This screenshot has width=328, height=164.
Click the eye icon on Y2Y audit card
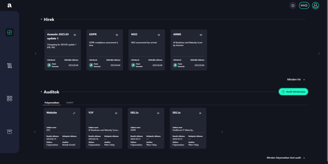(116, 113)
